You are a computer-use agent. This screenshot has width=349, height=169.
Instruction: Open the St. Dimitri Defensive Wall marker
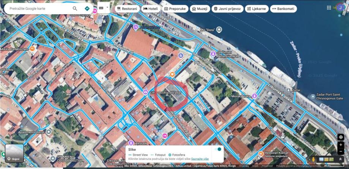coord(213,54)
